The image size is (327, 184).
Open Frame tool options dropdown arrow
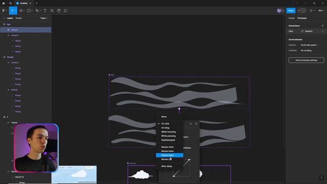click(x=24, y=11)
